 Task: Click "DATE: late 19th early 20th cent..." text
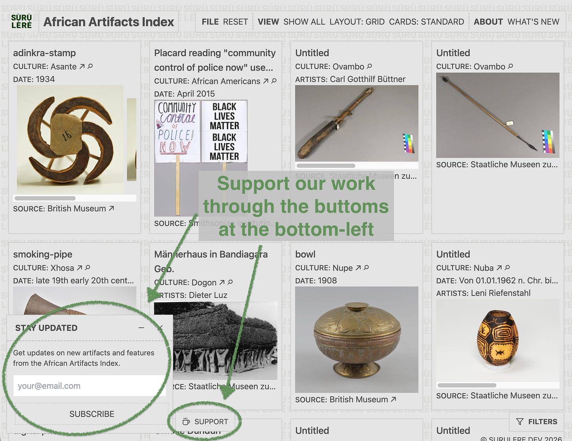(73, 280)
